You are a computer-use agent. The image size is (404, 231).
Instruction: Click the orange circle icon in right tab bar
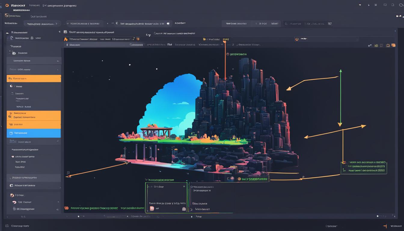(x=297, y=39)
